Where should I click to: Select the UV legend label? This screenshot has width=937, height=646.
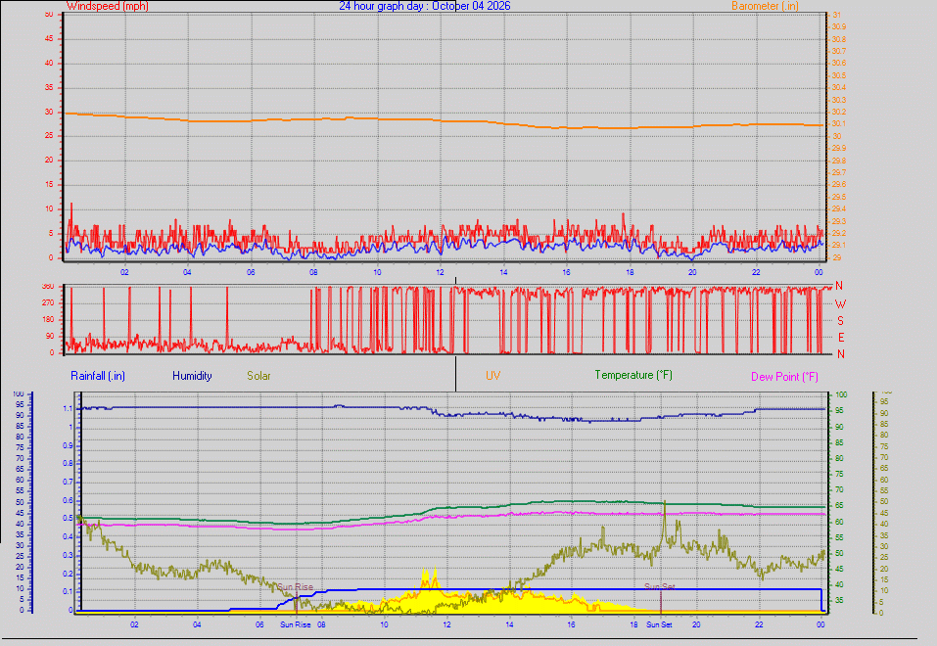tap(493, 376)
